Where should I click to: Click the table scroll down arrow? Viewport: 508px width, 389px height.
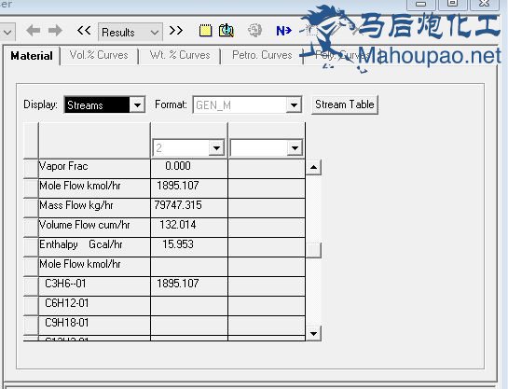pyautogui.click(x=313, y=333)
